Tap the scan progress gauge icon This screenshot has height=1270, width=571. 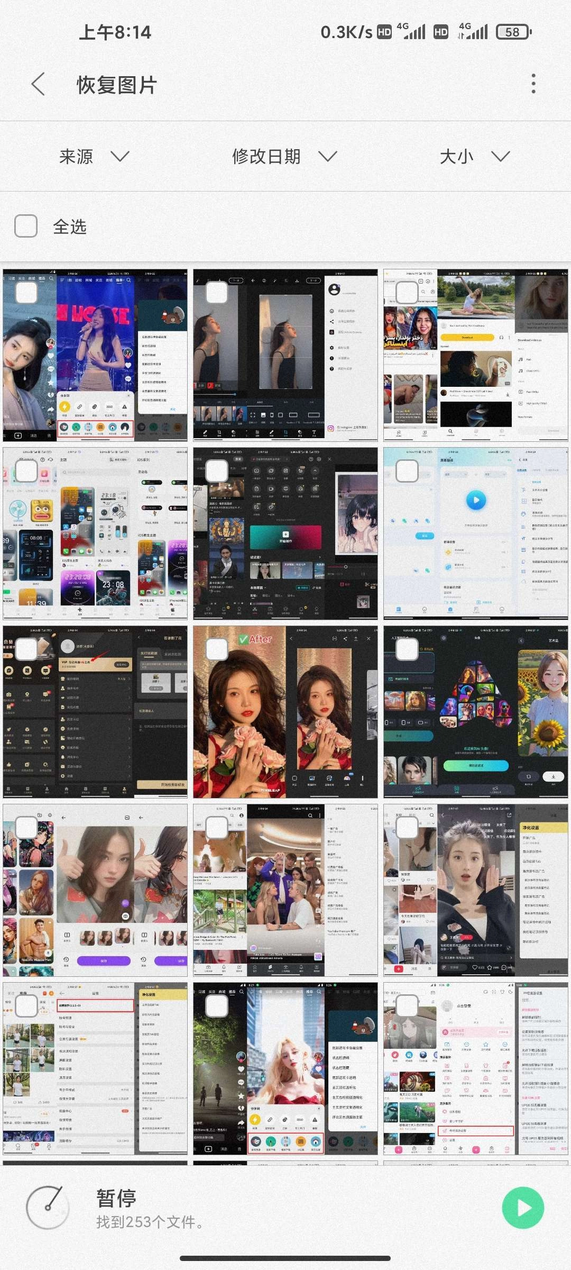point(48,1207)
